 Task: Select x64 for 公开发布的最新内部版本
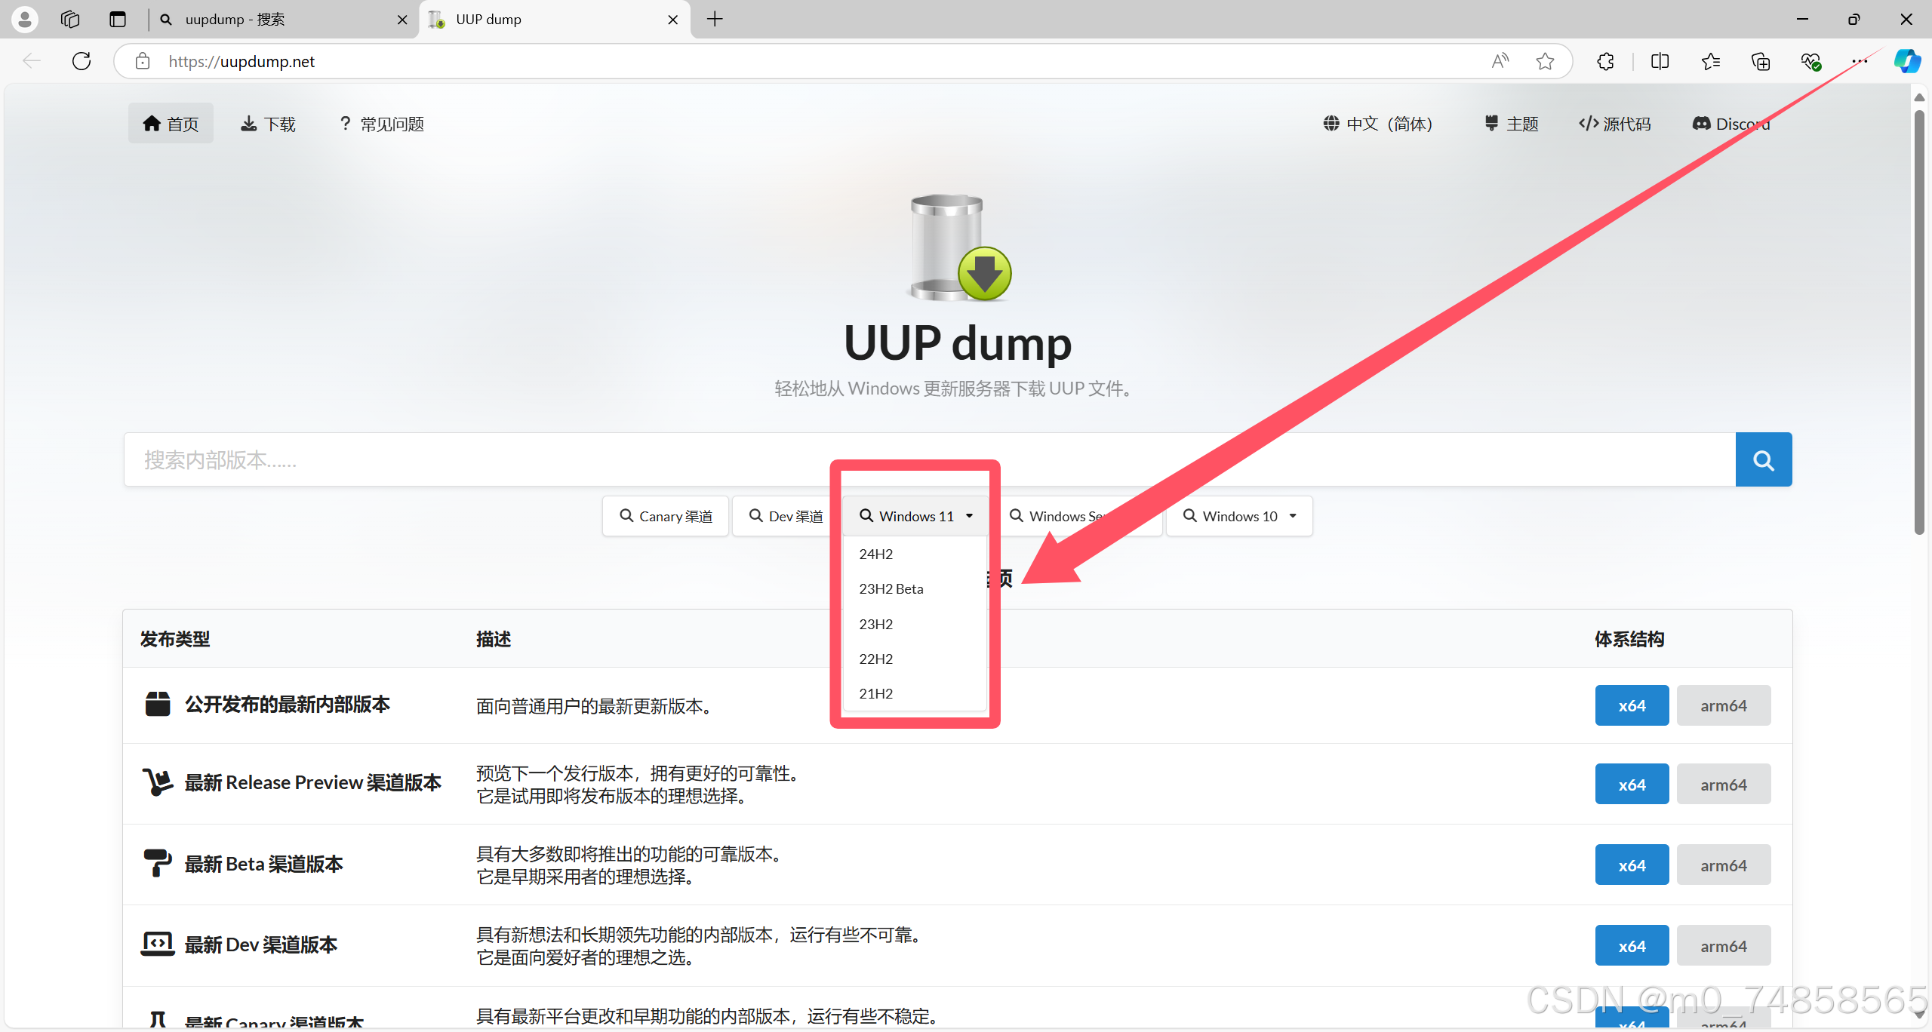coord(1632,705)
